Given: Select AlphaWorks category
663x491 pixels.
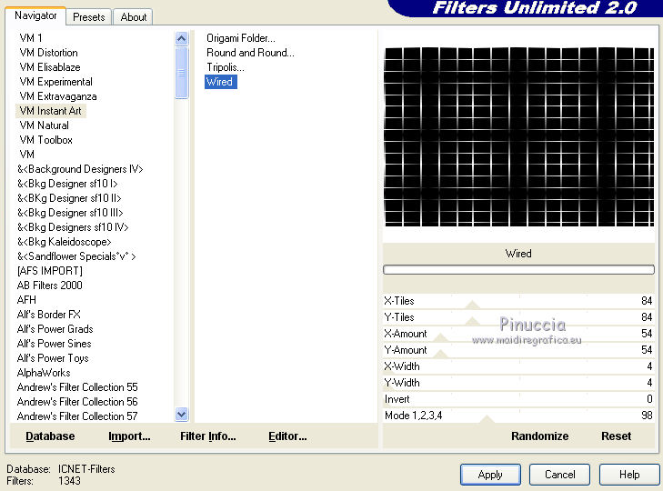Looking at the screenshot, I should point(44,373).
